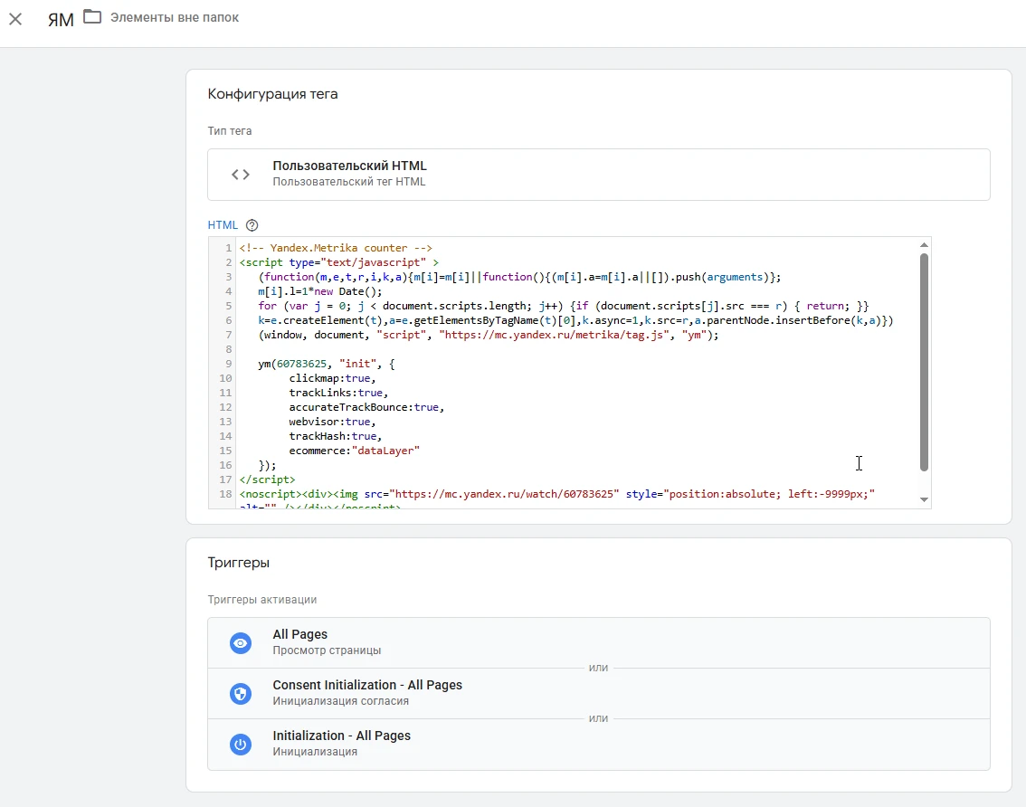This screenshot has width=1026, height=807.
Task: Click the HTML field label
Action: tap(223, 225)
